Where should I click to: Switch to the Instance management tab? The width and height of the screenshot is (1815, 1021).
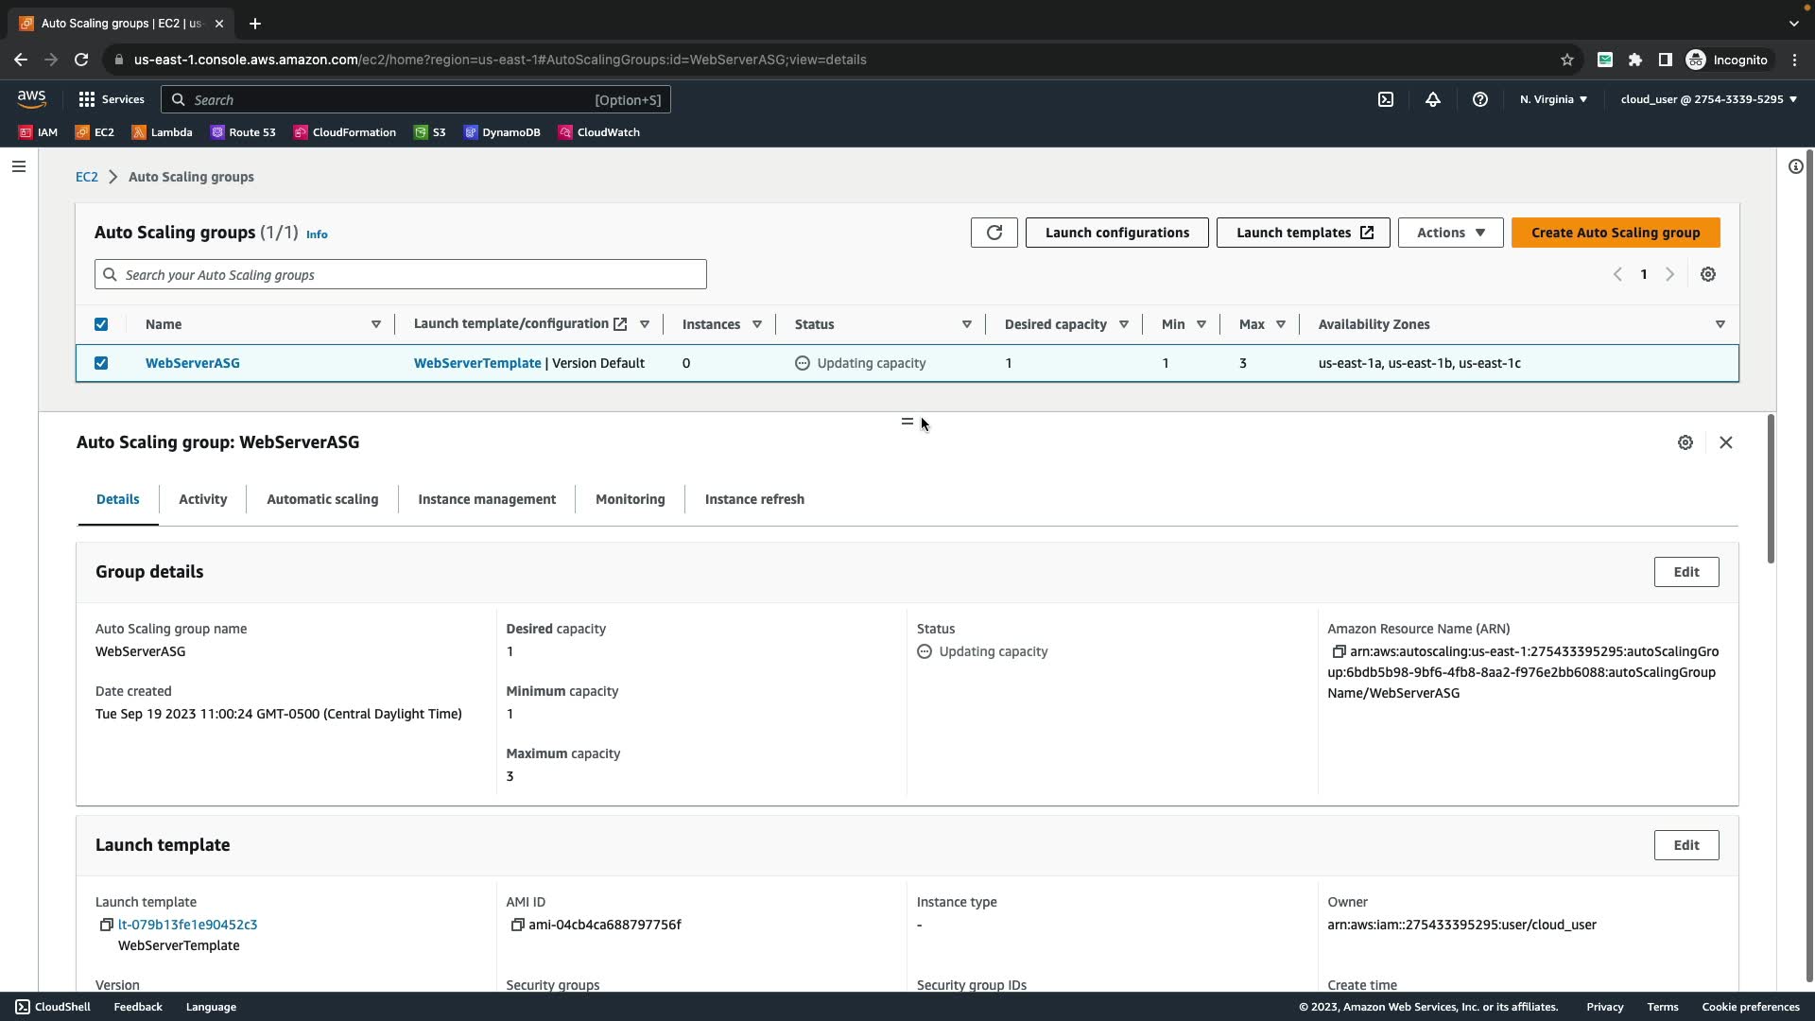(487, 499)
